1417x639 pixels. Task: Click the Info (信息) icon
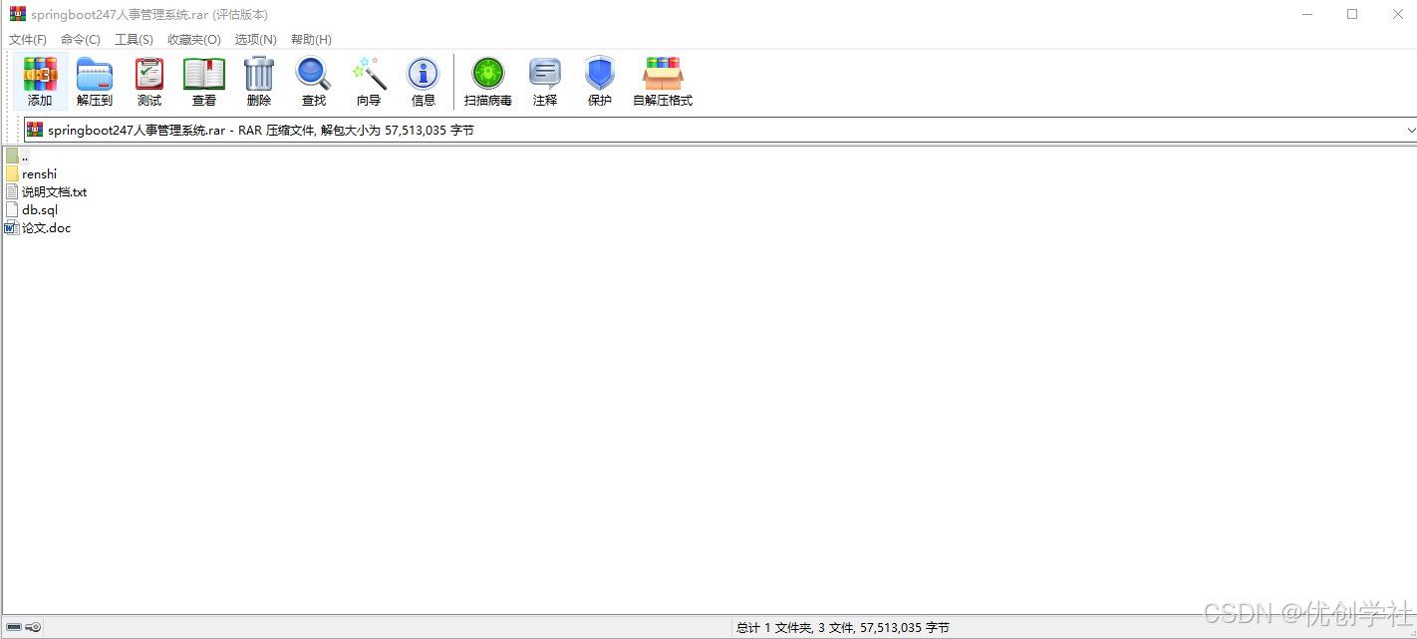424,74
